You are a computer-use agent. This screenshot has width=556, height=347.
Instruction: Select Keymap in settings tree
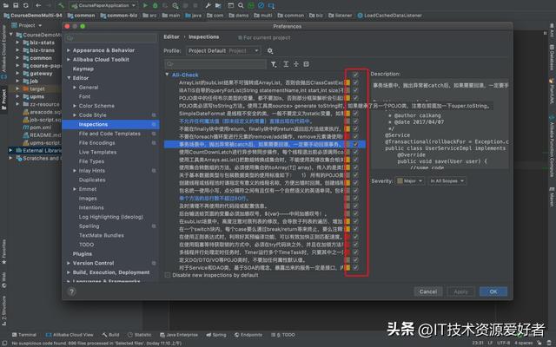[83, 69]
